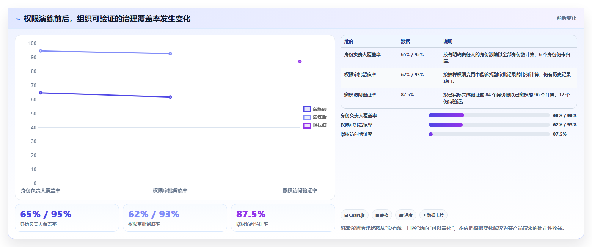Click the 前后变化 label in header

pyautogui.click(x=566, y=18)
